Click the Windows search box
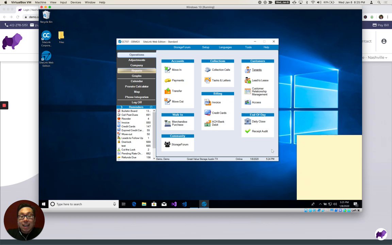Image resolution: width=392 pixels, height=245 pixels. 83,204
